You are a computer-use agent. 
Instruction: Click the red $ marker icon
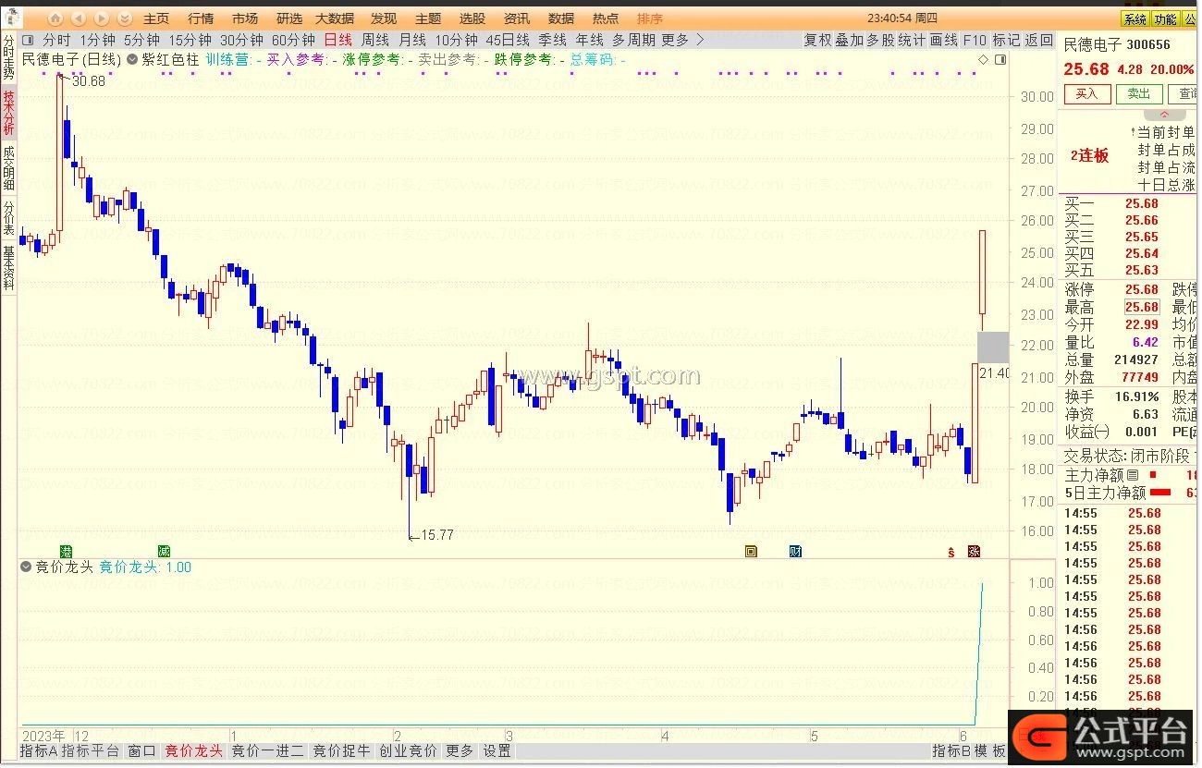(951, 552)
